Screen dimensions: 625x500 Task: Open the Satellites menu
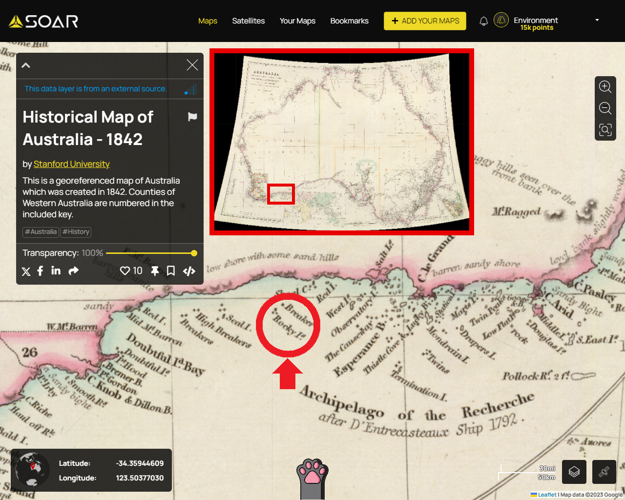point(249,21)
